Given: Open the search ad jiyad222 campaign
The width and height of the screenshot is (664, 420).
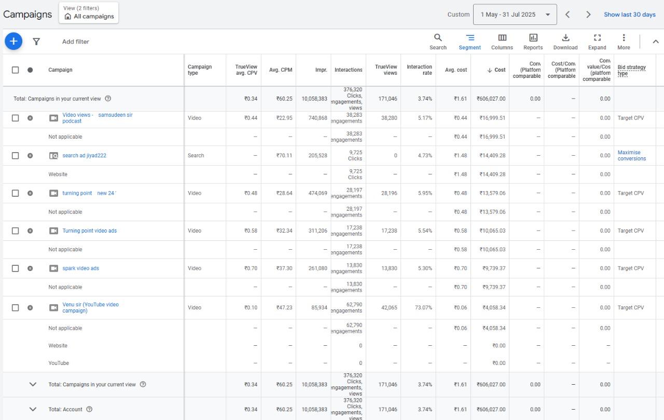Looking at the screenshot, I should (x=84, y=156).
